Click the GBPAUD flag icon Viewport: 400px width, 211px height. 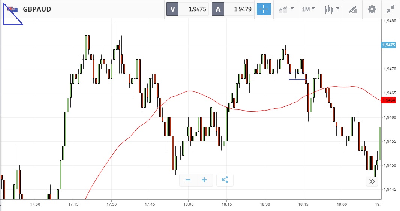pyautogui.click(x=13, y=9)
